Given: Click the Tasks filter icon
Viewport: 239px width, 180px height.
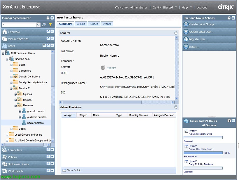Looking at the screenshot, I should [x=229, y=121].
